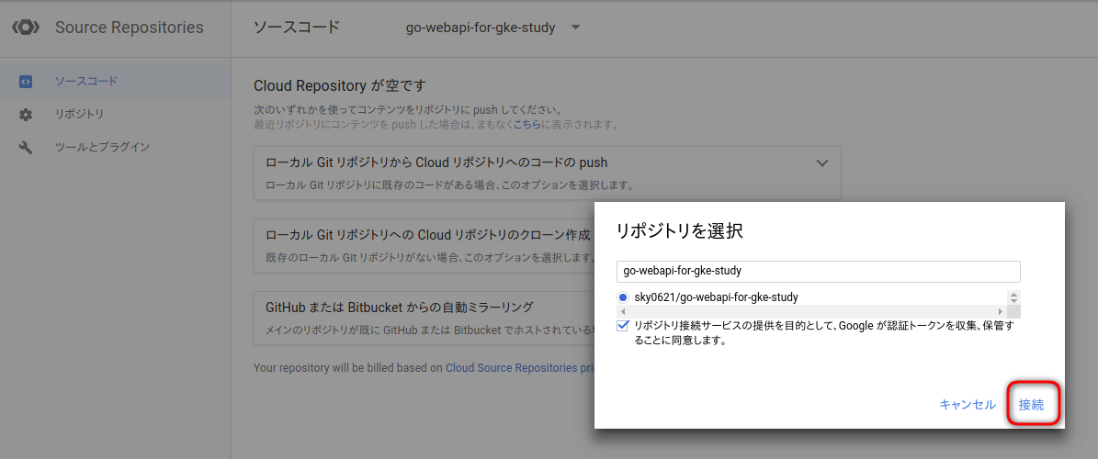Click the horizontal scrollbar right arrow
Image resolution: width=1098 pixels, height=459 pixels.
click(1000, 311)
